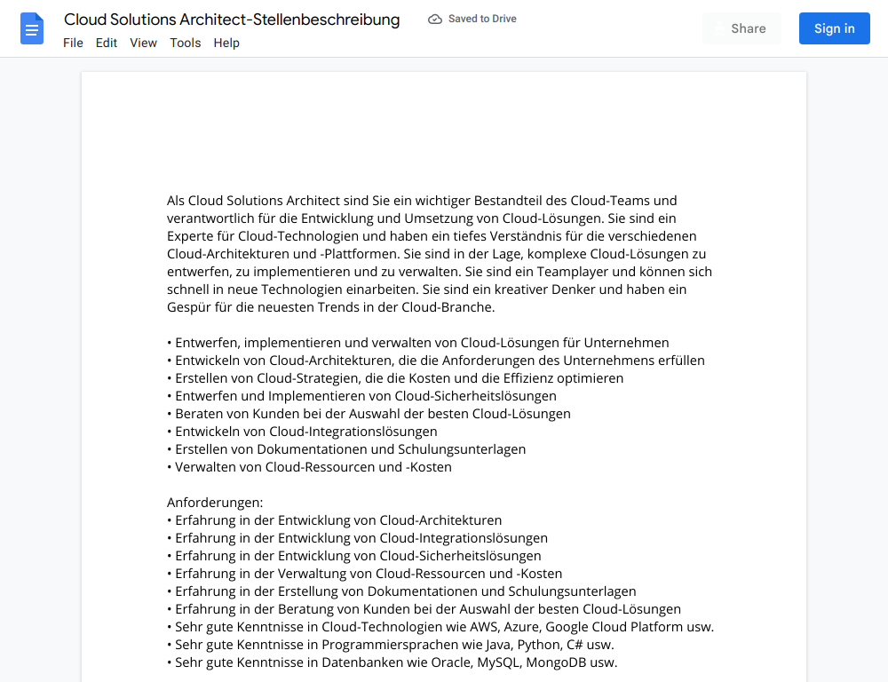Viewport: 888px width, 682px height.
Task: Open the Help menu
Action: click(x=226, y=43)
